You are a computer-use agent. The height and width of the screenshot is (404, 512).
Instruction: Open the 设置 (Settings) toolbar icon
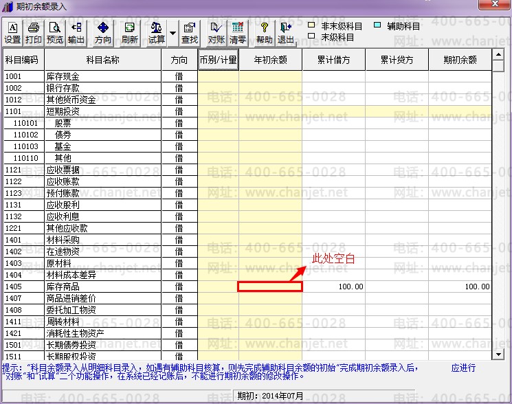coord(13,33)
